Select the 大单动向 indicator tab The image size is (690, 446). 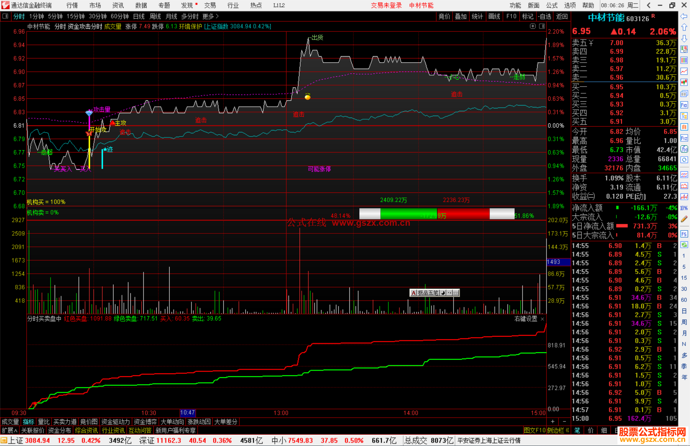coord(172,422)
